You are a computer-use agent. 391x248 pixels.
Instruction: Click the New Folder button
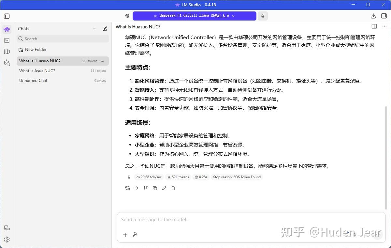(33, 50)
